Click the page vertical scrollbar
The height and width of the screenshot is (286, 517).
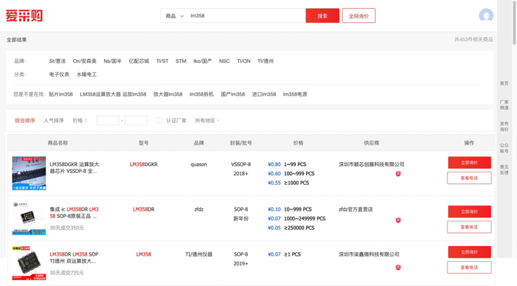point(514,22)
